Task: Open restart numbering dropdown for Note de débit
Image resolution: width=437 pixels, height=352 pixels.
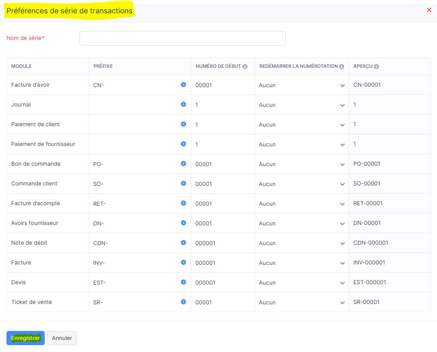Action: pos(302,243)
